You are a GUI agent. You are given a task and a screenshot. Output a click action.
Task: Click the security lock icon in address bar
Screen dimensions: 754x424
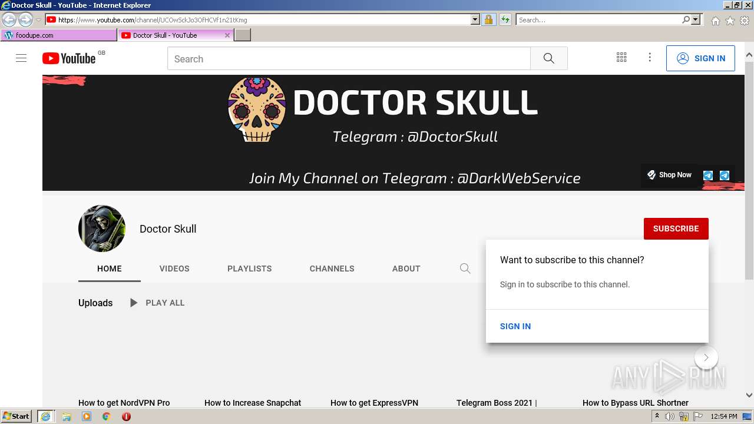[x=488, y=20]
